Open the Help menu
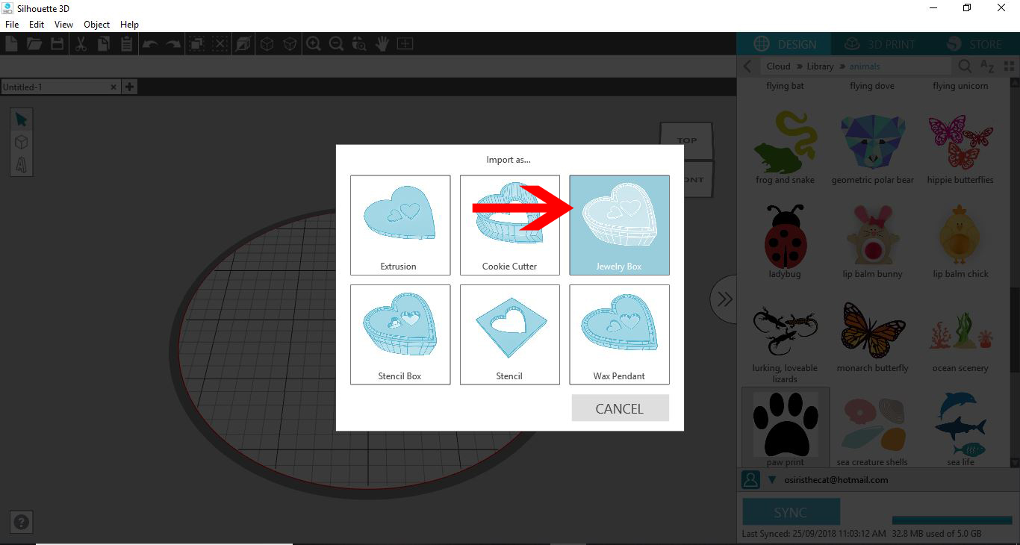Image resolution: width=1020 pixels, height=545 pixels. click(129, 25)
